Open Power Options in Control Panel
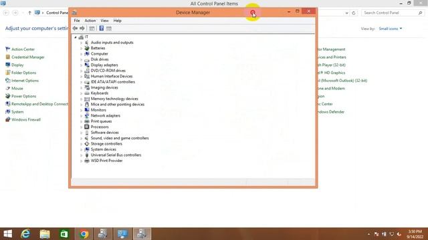Image resolution: width=428 pixels, height=240 pixels. (x=24, y=96)
